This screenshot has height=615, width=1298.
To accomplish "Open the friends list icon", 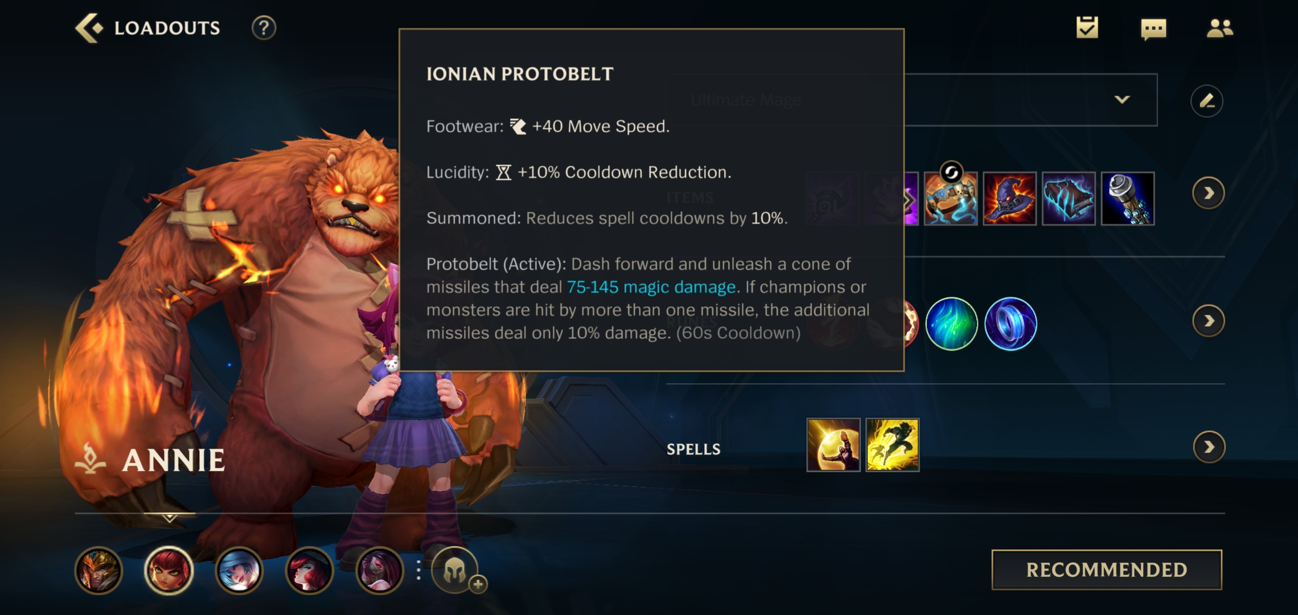I will (1219, 28).
